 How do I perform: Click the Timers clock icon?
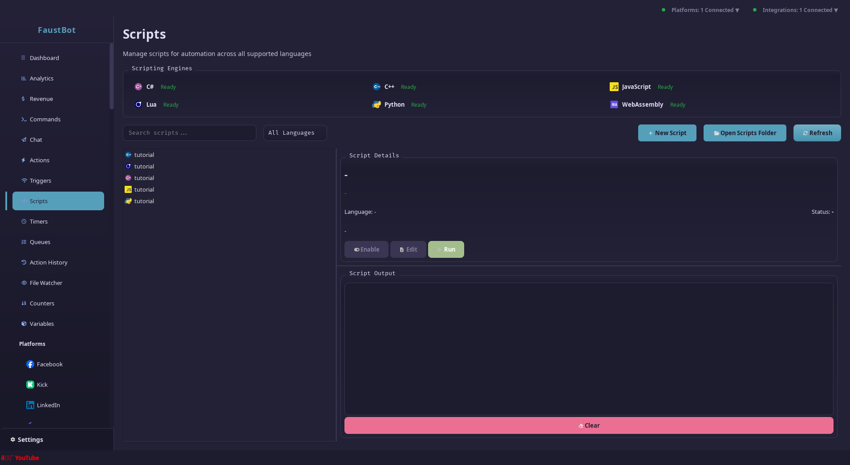pos(24,221)
